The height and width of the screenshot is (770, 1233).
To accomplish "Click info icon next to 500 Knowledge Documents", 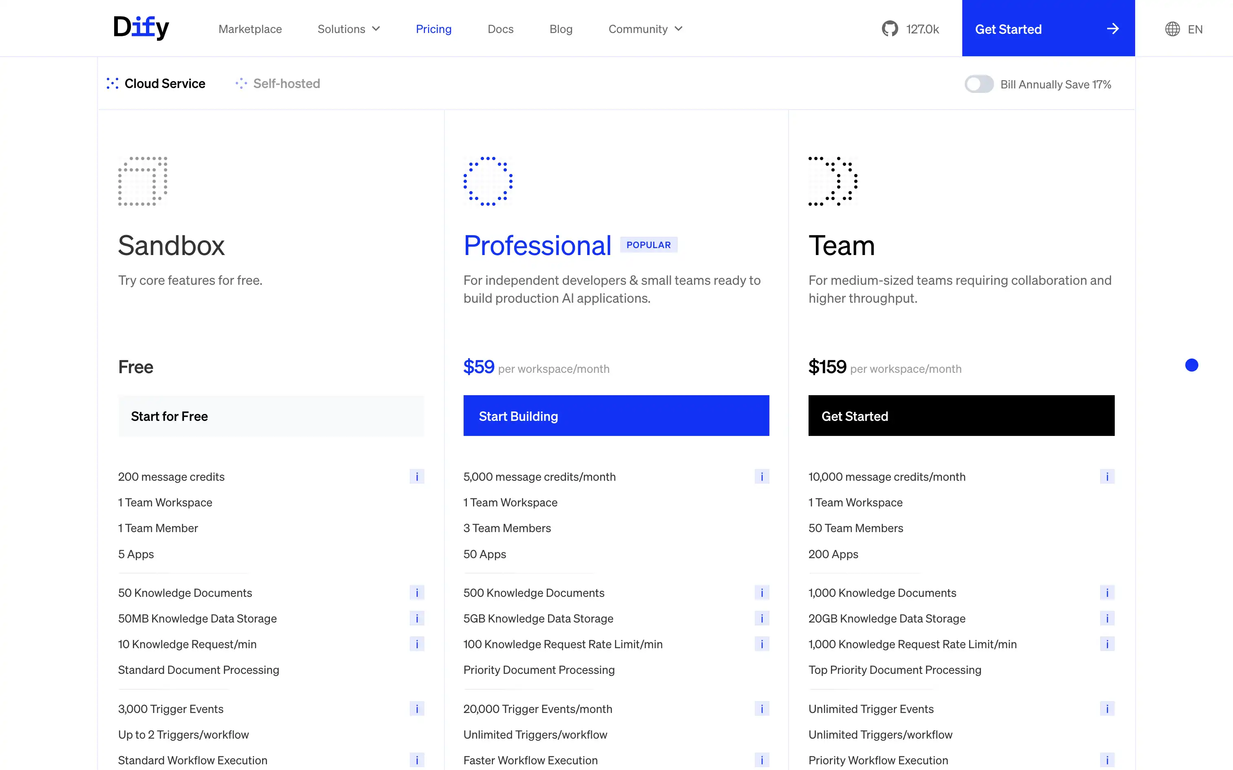I will tap(761, 593).
